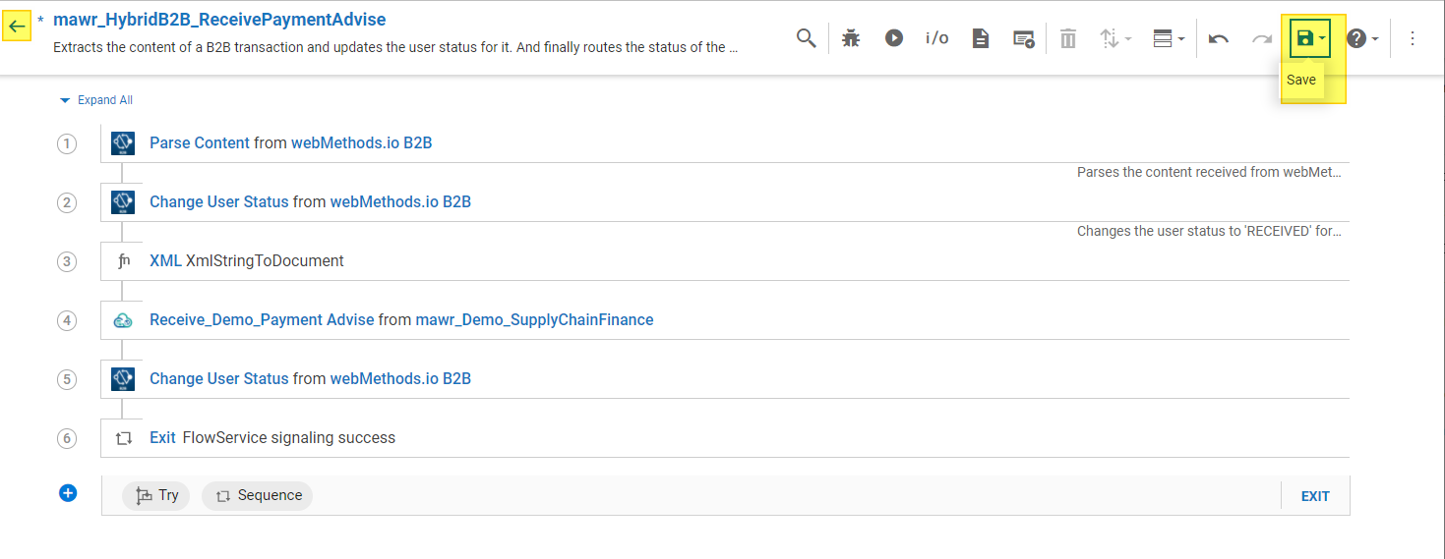Add a Sequence step
Image resolution: width=1445 pixels, height=559 pixels.
(x=258, y=495)
